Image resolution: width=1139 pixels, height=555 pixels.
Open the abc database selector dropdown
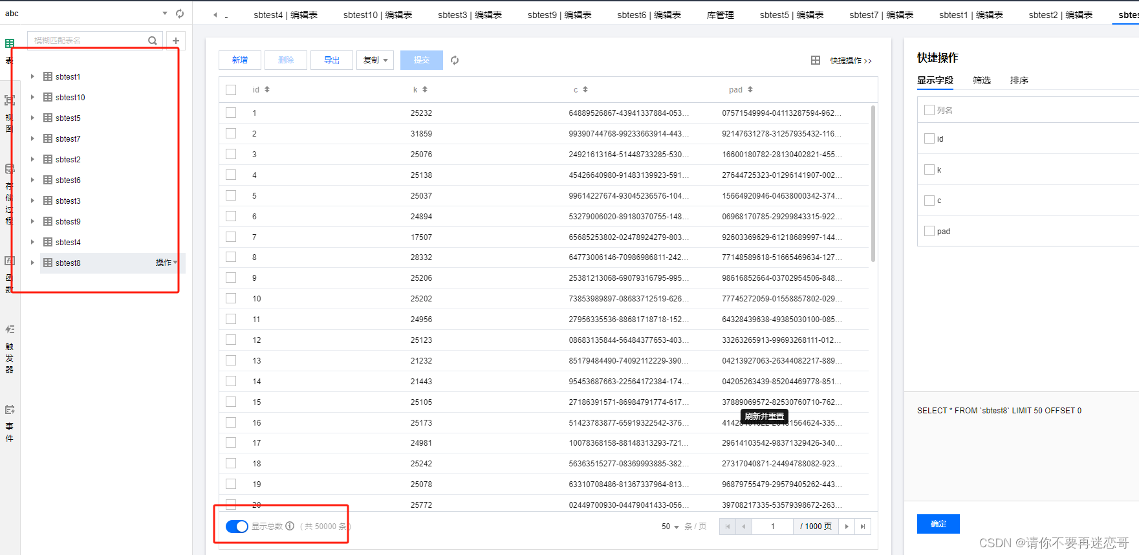[165, 14]
